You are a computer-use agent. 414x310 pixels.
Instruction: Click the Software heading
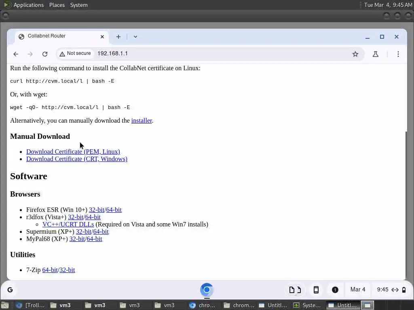(29, 176)
